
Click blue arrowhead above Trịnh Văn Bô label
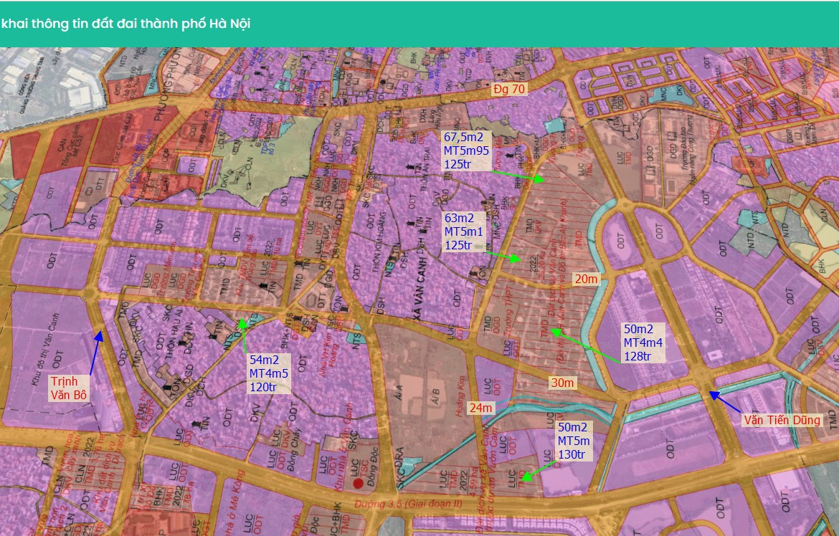[100, 335]
